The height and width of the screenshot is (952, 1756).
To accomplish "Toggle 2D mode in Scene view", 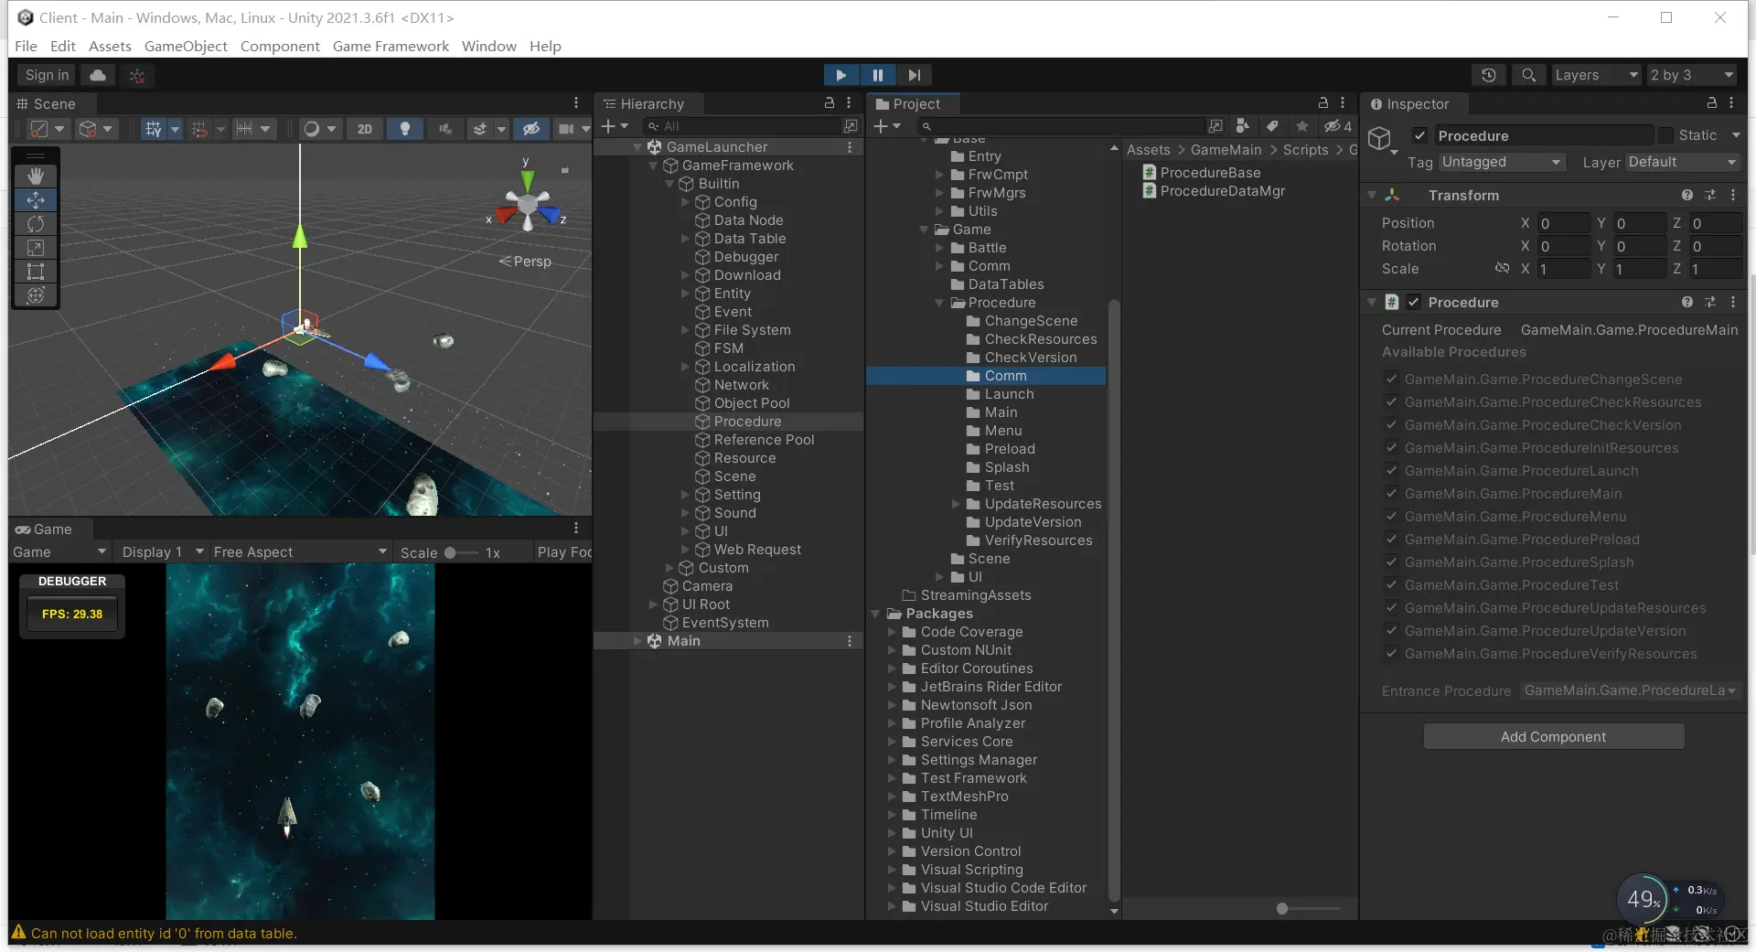I will (365, 129).
